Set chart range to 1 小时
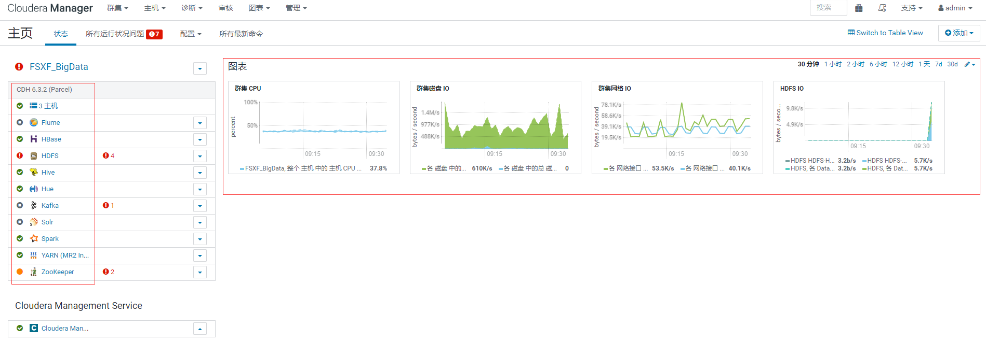This screenshot has height=341, width=986. [x=833, y=64]
